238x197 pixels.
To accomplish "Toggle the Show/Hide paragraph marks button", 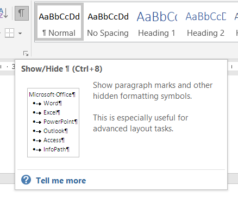I will tap(22, 13).
